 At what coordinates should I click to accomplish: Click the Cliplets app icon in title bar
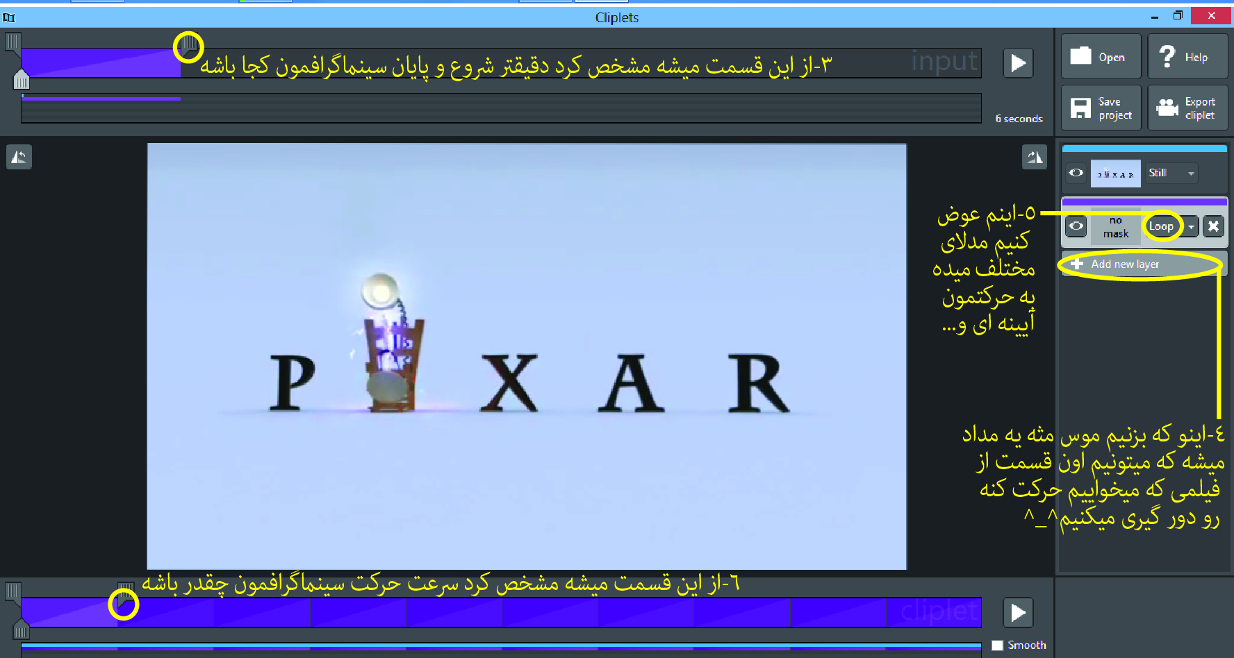8,17
